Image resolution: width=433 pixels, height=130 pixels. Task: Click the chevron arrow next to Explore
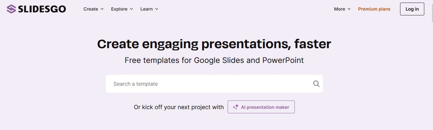[131, 9]
